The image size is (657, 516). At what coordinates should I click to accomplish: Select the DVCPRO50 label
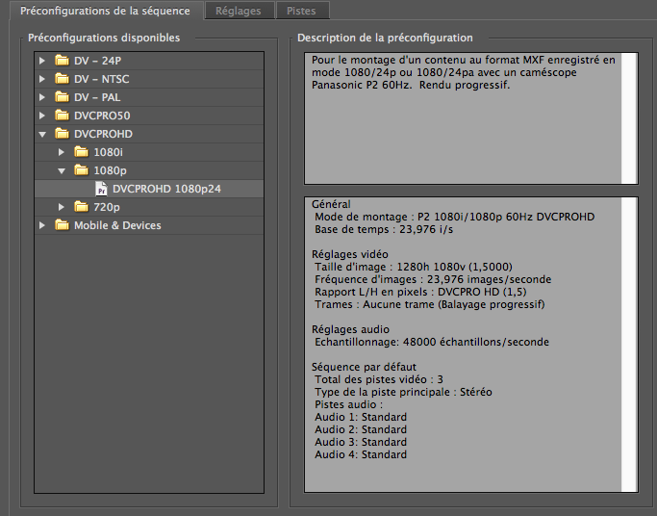[x=102, y=116]
